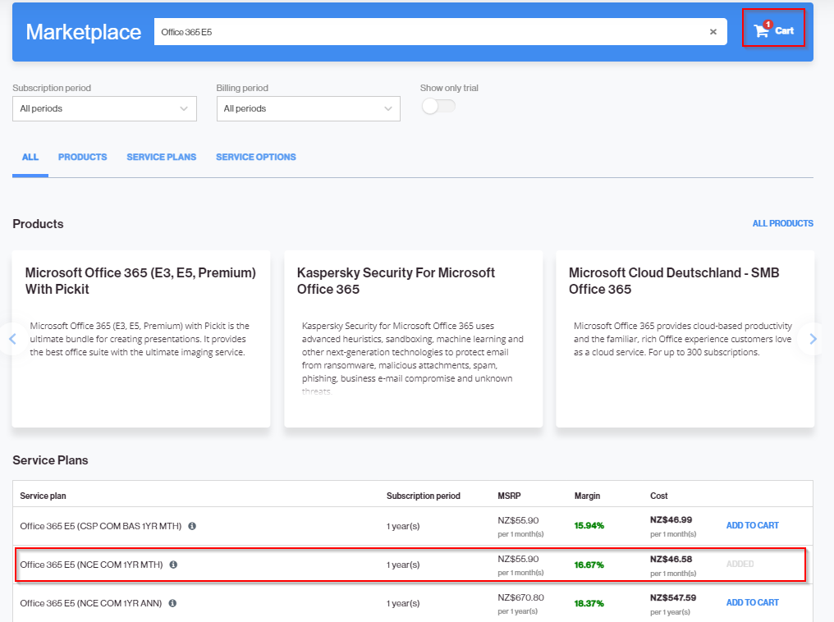Show info for Office 365 E5 CSP COM BAS plan
This screenshot has width=834, height=622.
click(192, 526)
